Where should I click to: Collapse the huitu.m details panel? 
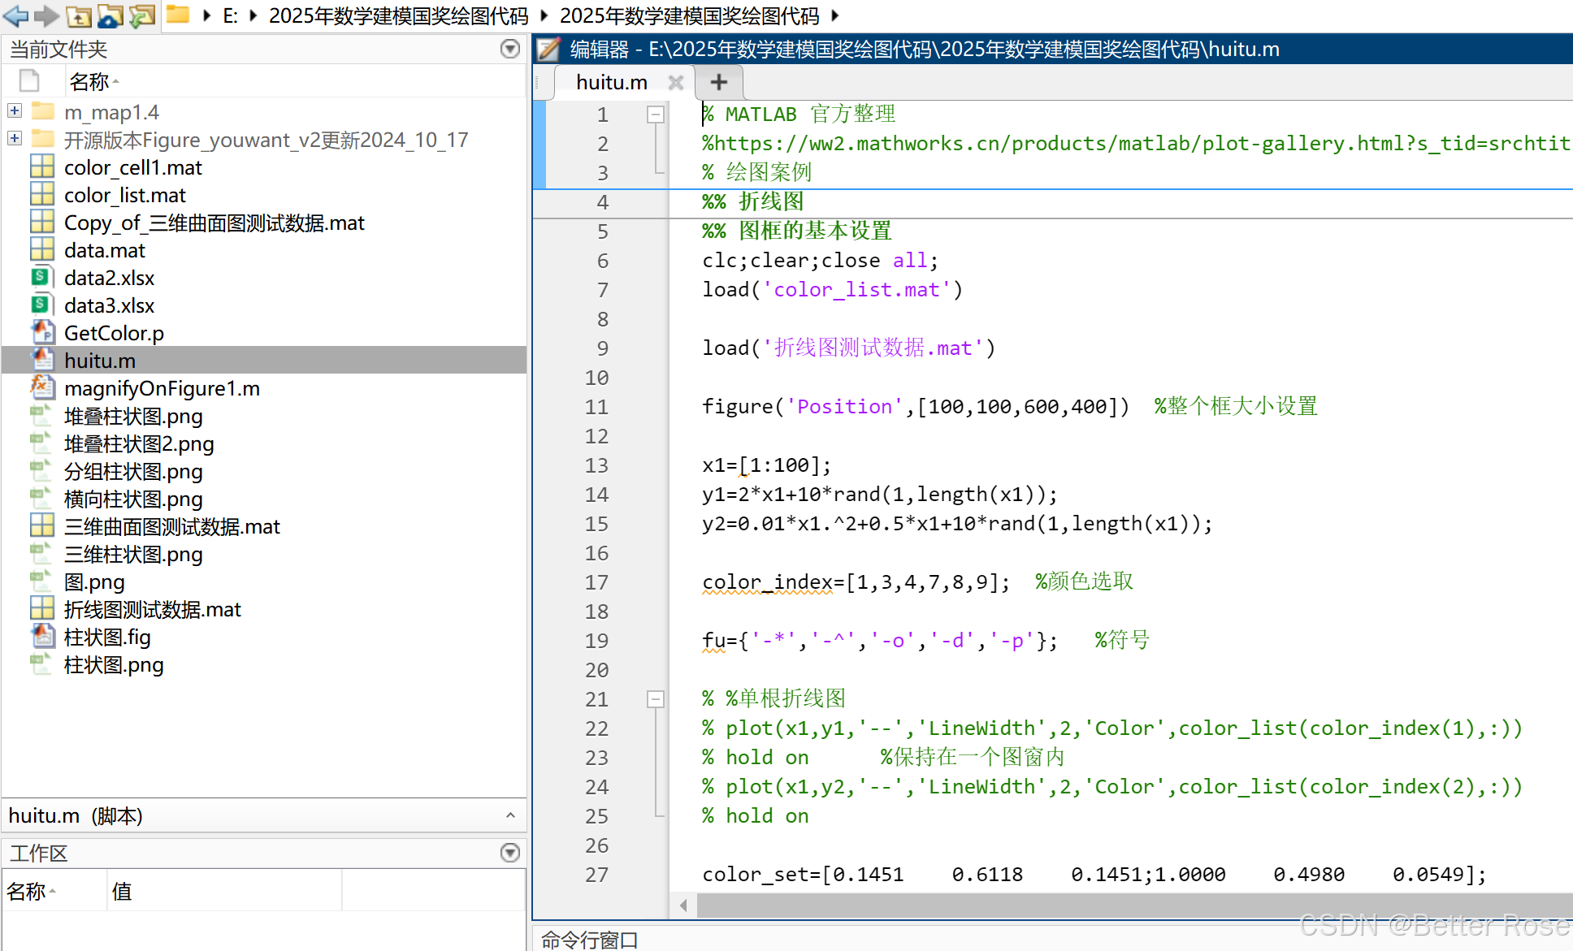coord(509,815)
